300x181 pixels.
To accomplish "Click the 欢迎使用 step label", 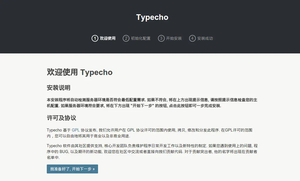I will coord(108,38).
